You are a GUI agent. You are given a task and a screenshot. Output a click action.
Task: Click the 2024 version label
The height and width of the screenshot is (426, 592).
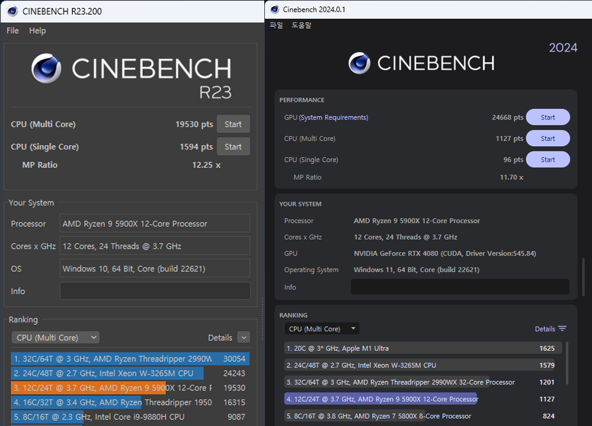[x=563, y=47]
